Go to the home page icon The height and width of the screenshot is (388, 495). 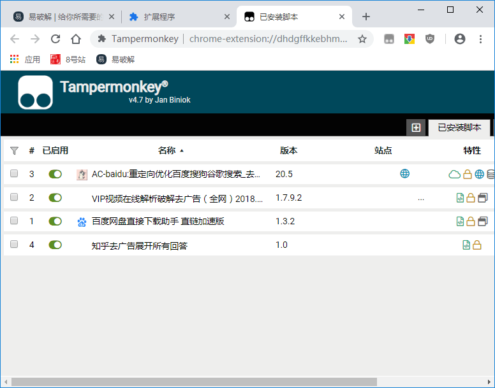coord(76,39)
